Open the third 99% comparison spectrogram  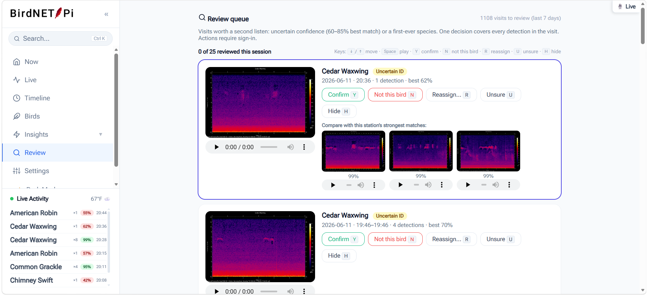[488, 151]
